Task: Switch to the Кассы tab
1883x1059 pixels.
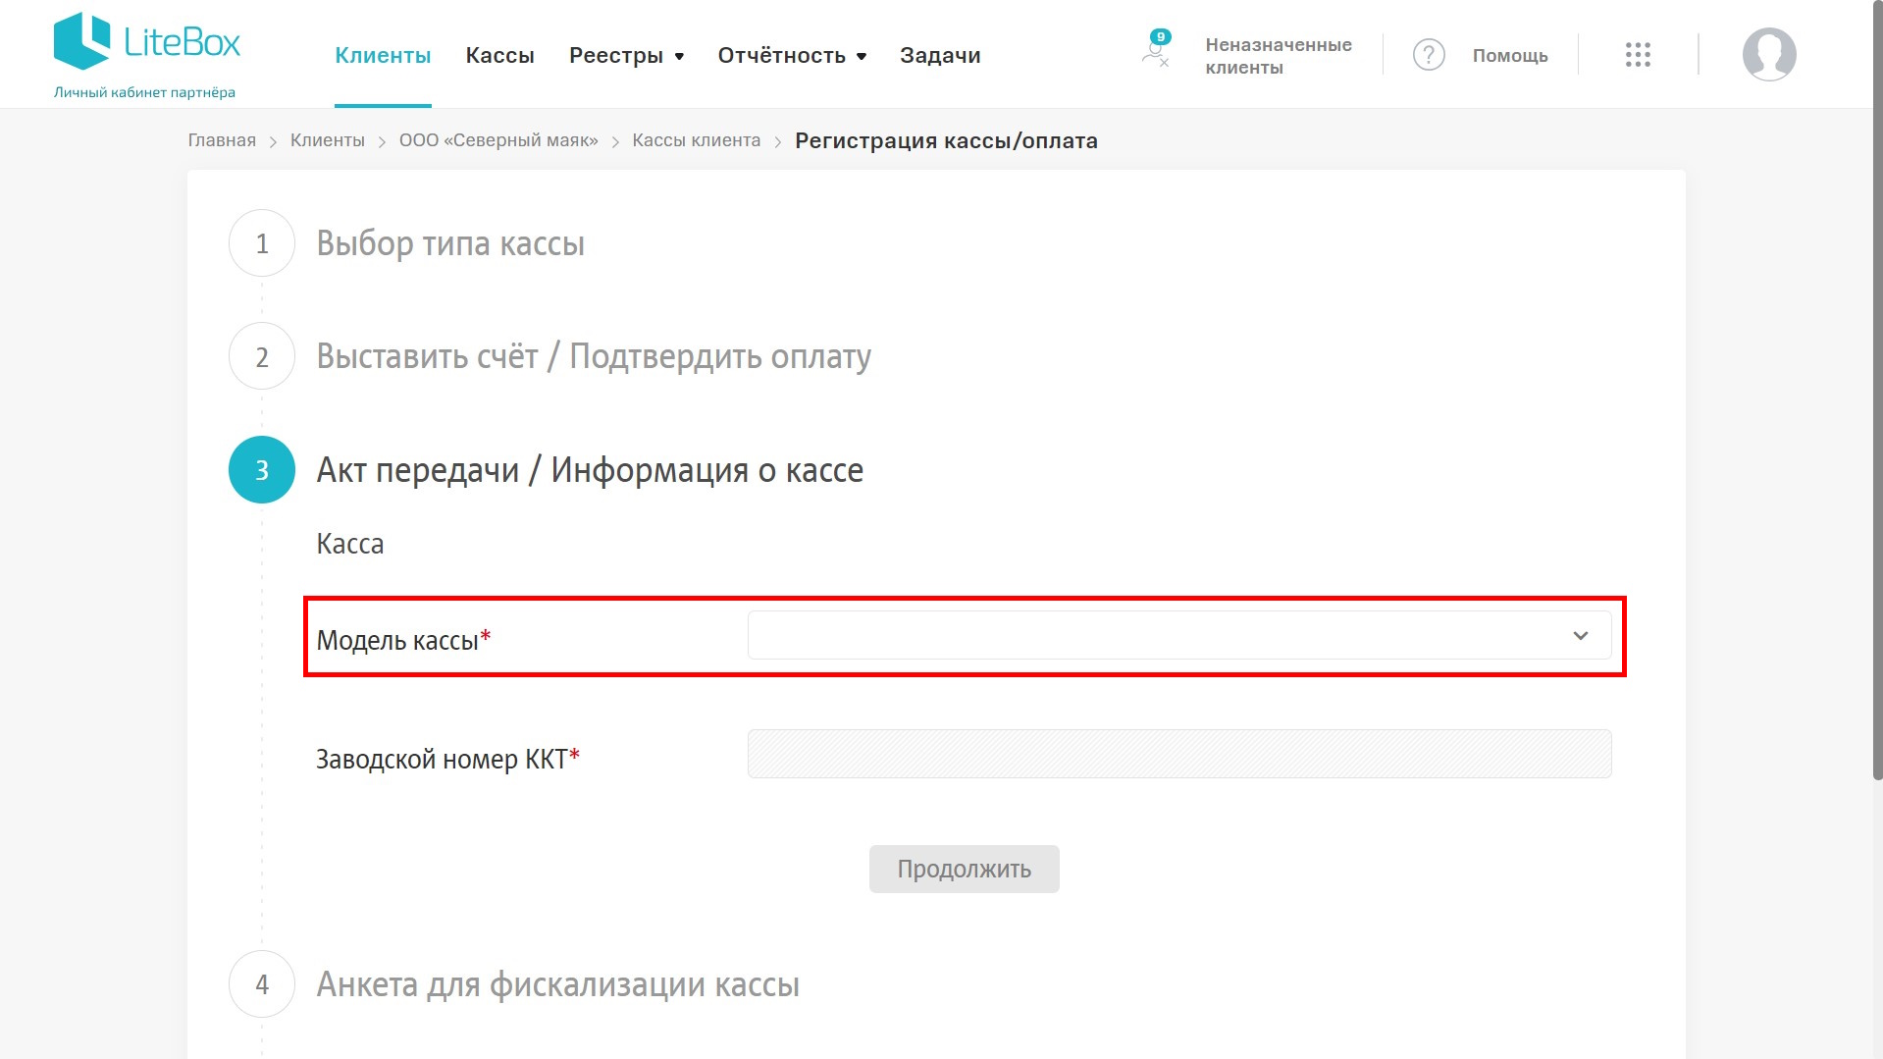Action: (x=499, y=55)
